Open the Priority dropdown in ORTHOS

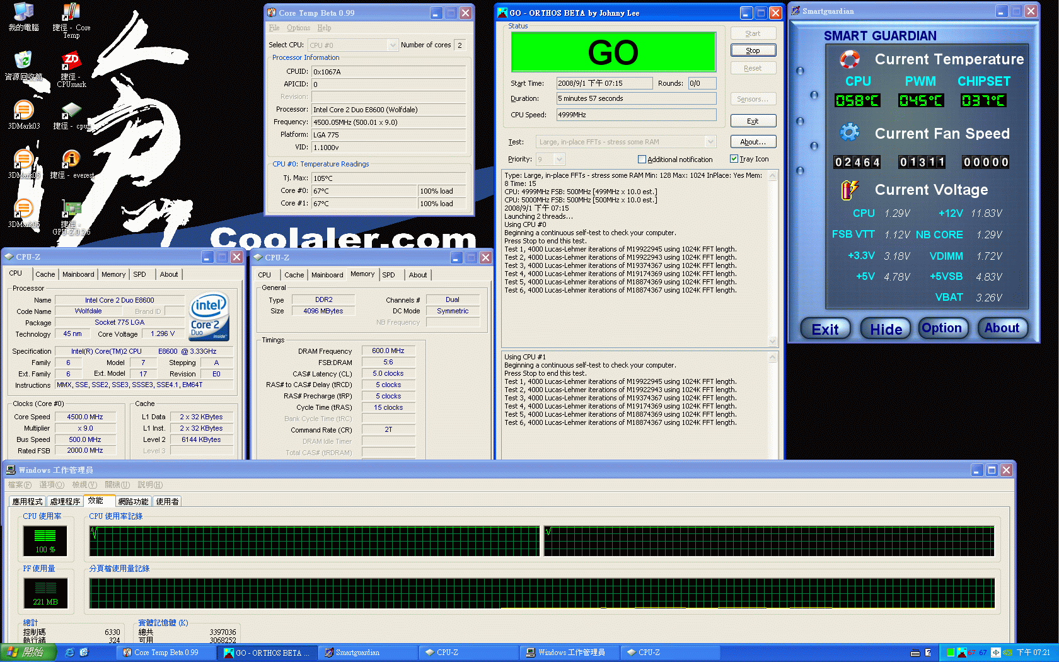point(559,160)
